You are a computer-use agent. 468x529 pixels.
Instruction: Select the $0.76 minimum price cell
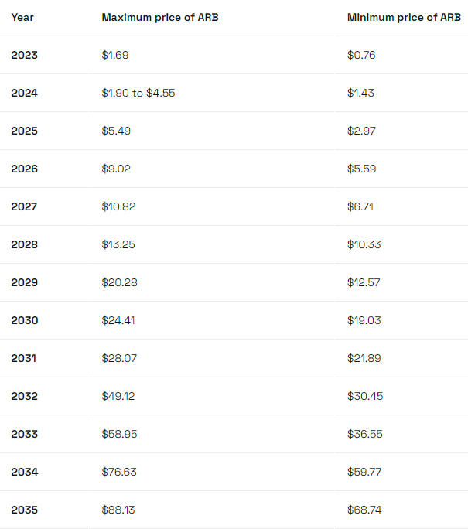361,55
